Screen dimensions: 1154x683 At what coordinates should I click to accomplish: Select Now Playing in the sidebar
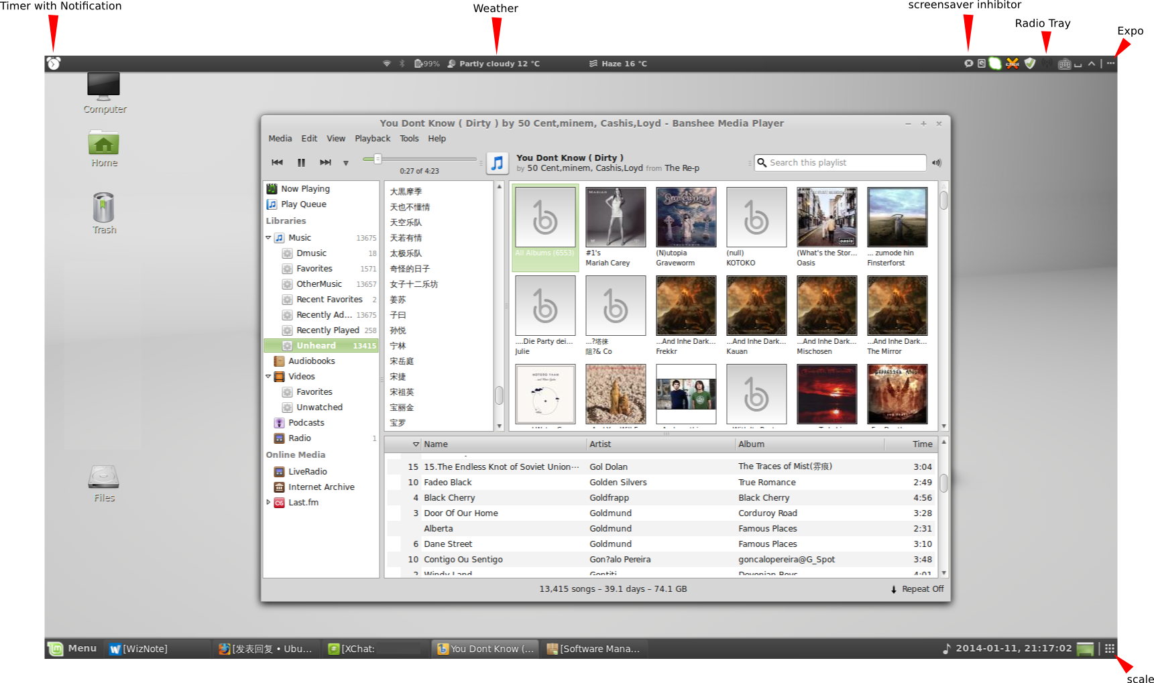click(321, 189)
